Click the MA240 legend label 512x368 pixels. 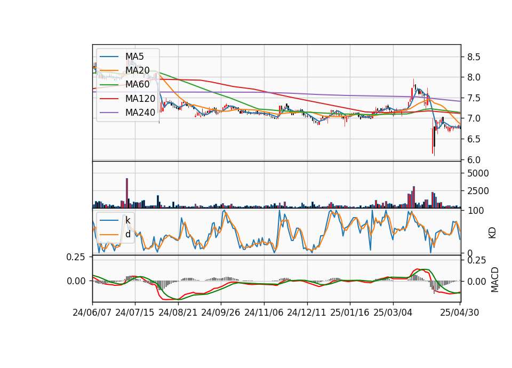tap(140, 113)
